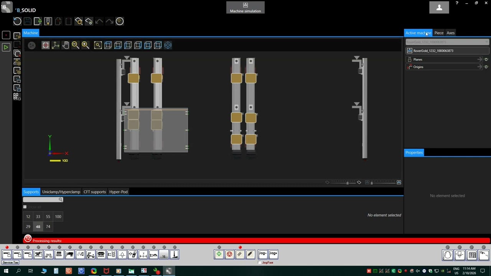This screenshot has width=491, height=276.
Task: Click the help question mark icon
Action: pos(457,3)
